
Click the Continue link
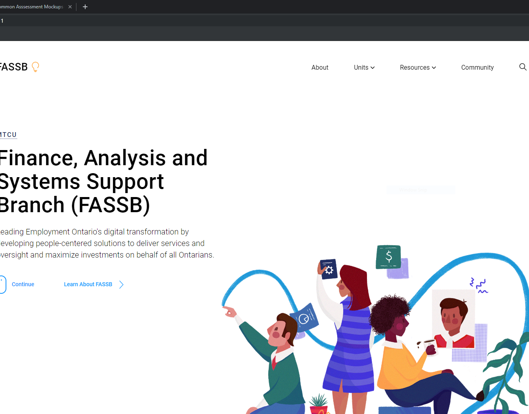[x=23, y=284]
